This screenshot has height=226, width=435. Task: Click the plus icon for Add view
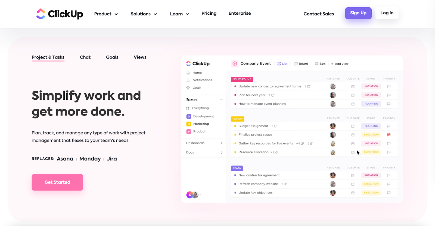click(x=332, y=64)
